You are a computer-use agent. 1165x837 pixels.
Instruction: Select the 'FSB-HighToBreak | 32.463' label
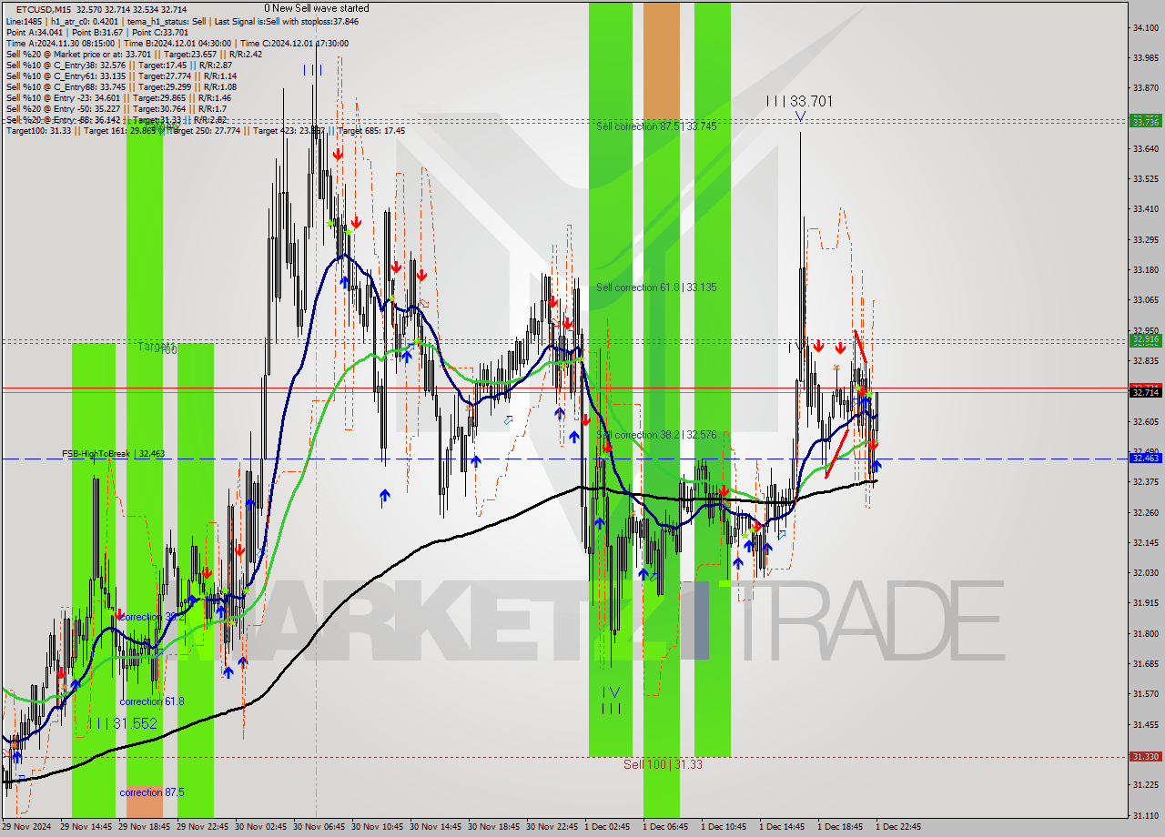pyautogui.click(x=113, y=453)
